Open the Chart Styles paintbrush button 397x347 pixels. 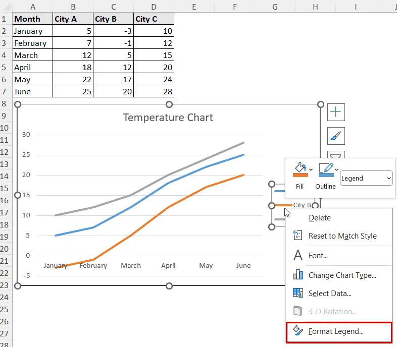336,136
